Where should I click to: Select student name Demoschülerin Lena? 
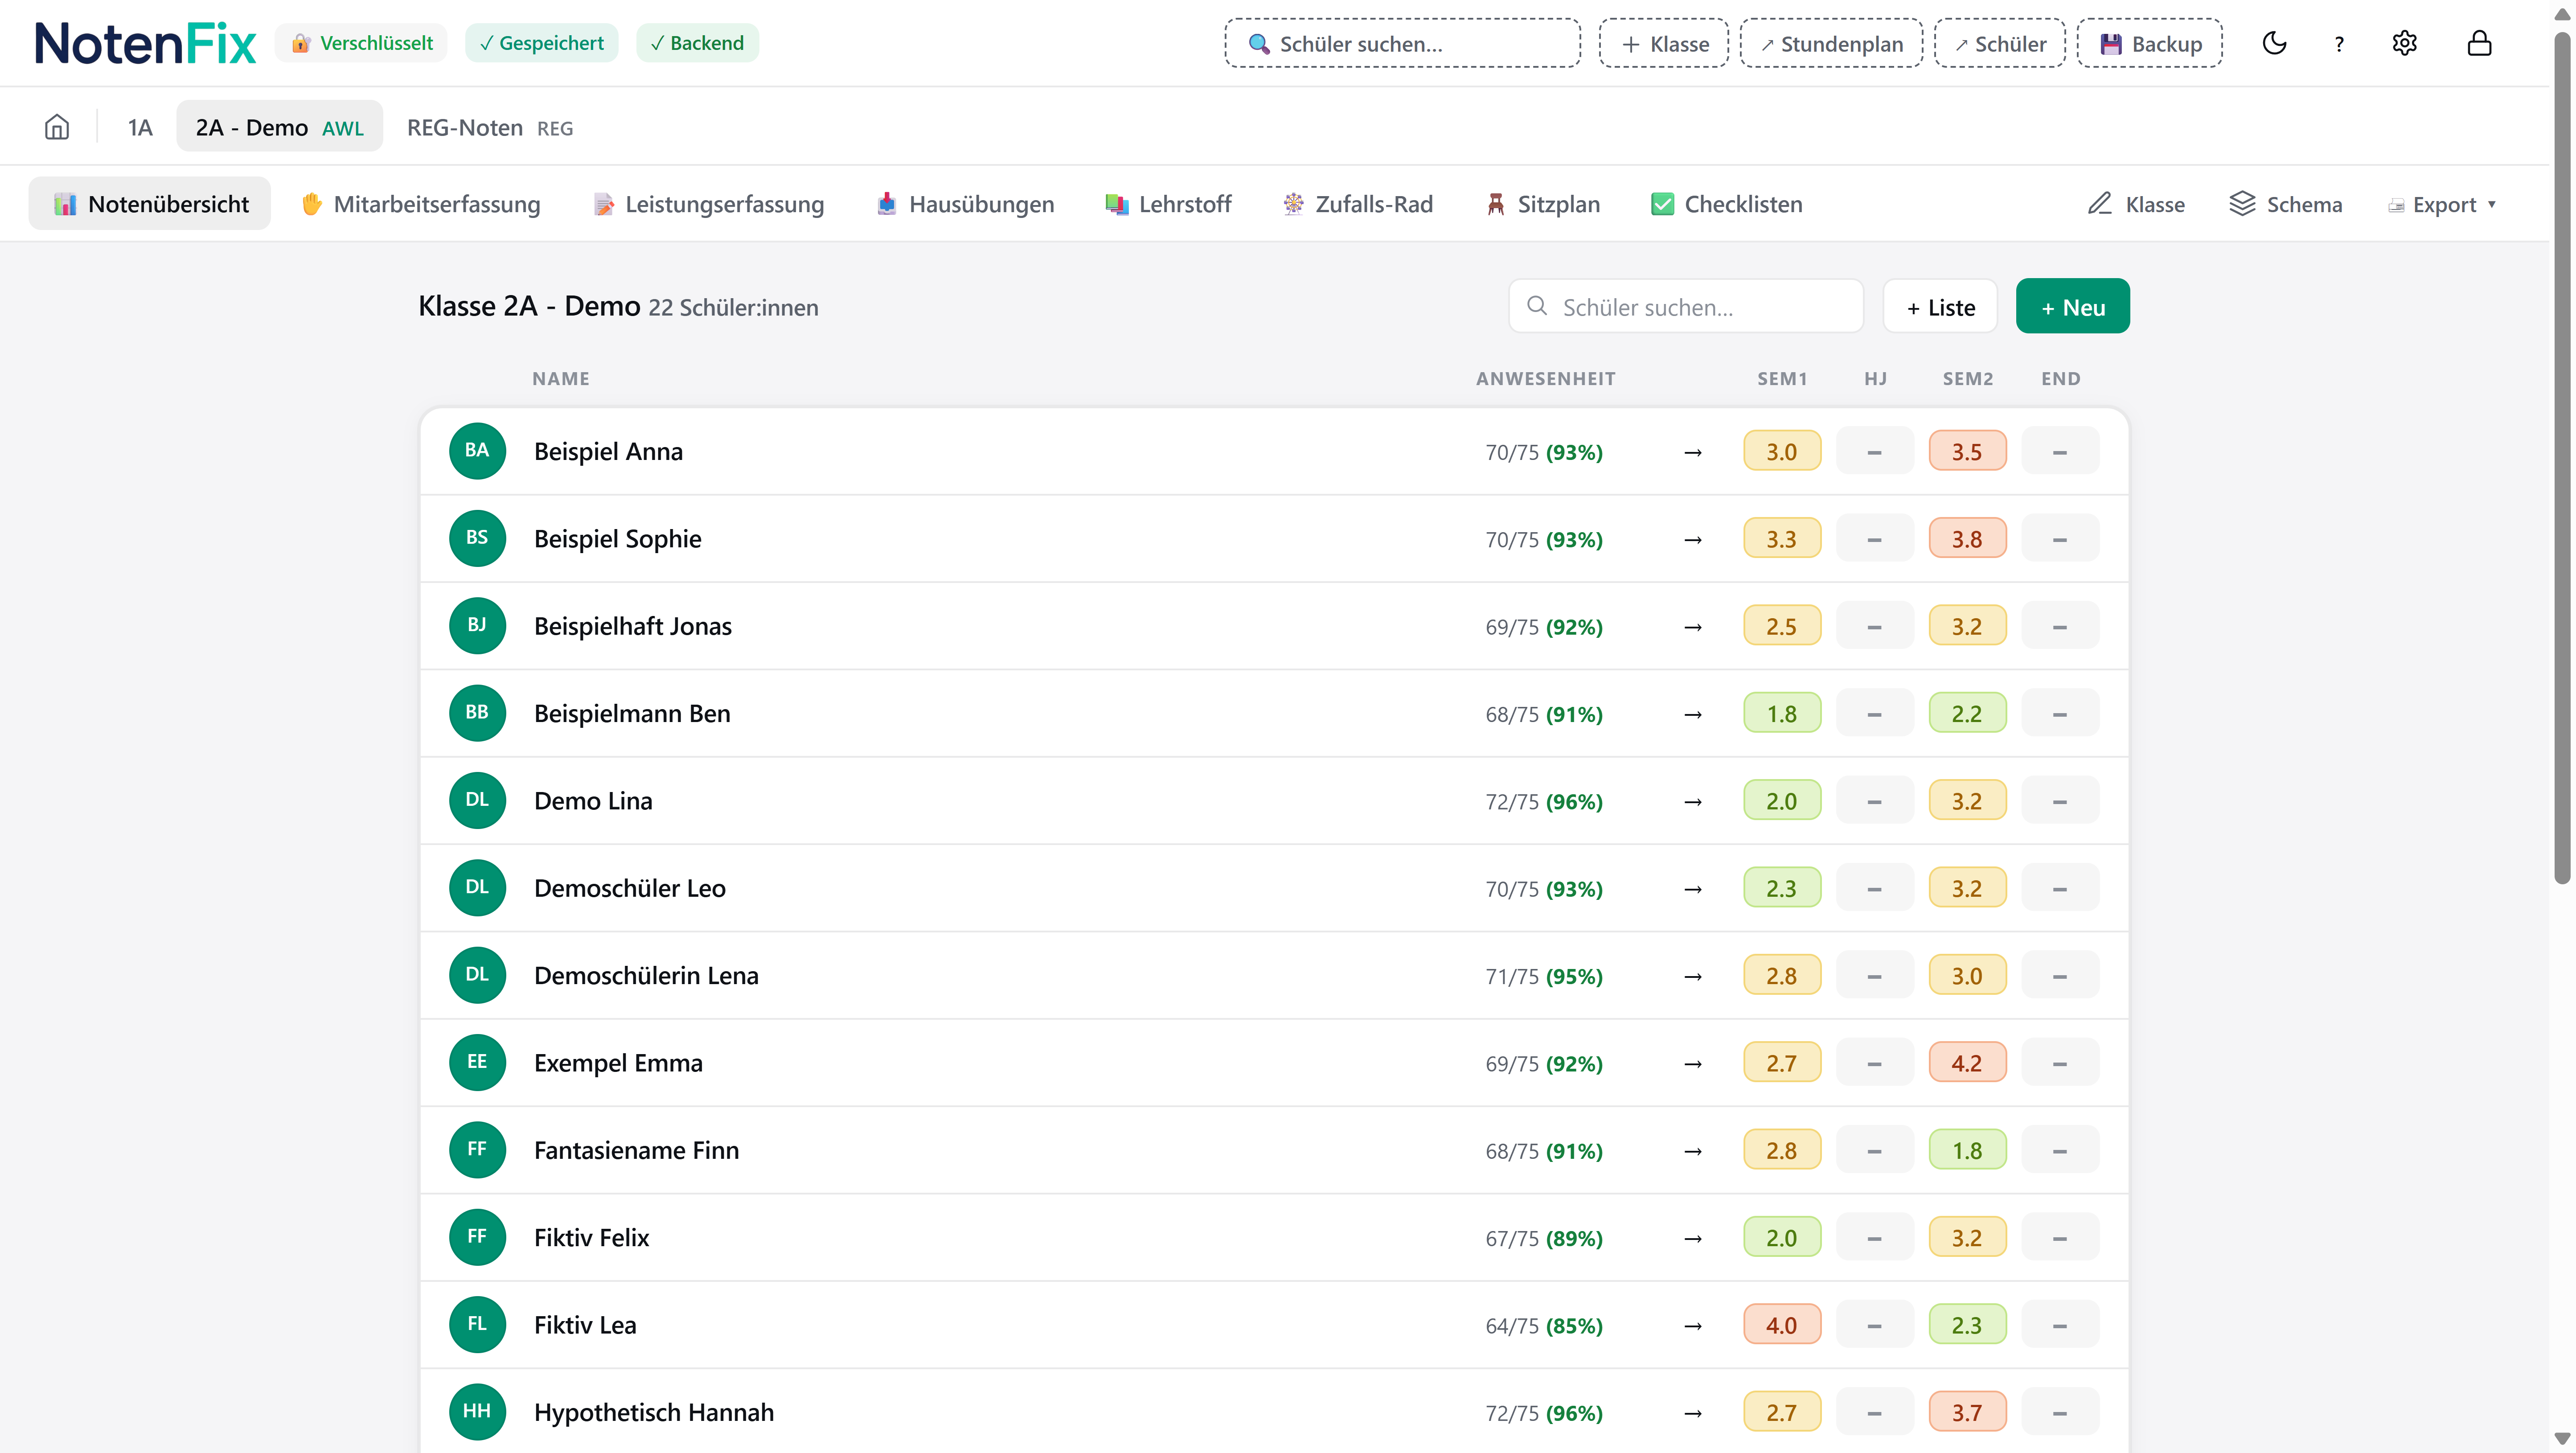pos(646,975)
